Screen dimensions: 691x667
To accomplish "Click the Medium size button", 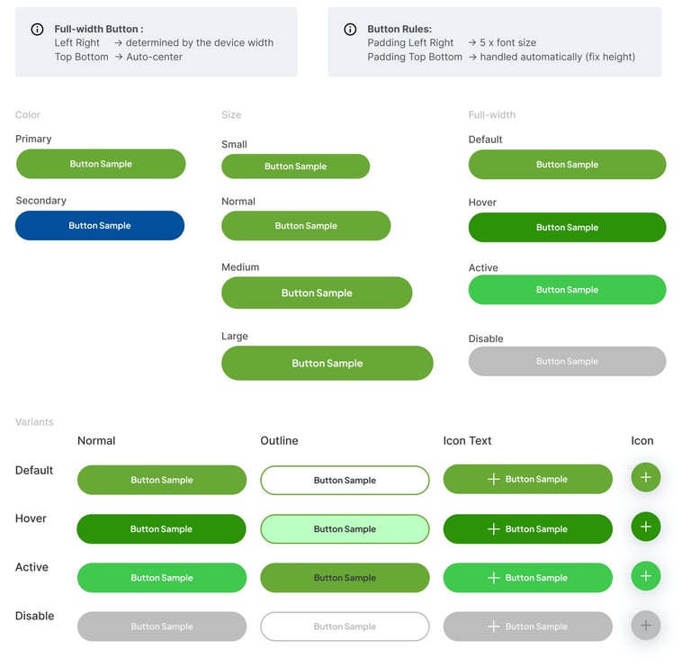I will click(317, 293).
